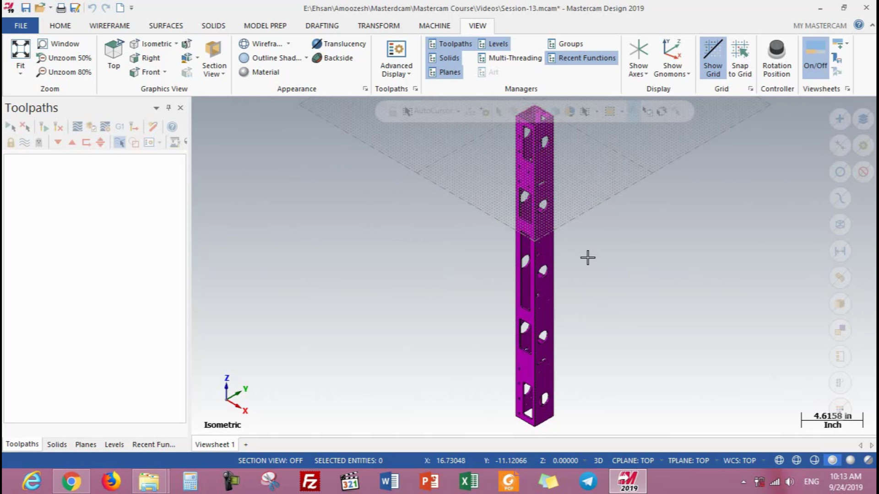Turn off Show Grid
The image size is (879, 494).
(x=713, y=58)
